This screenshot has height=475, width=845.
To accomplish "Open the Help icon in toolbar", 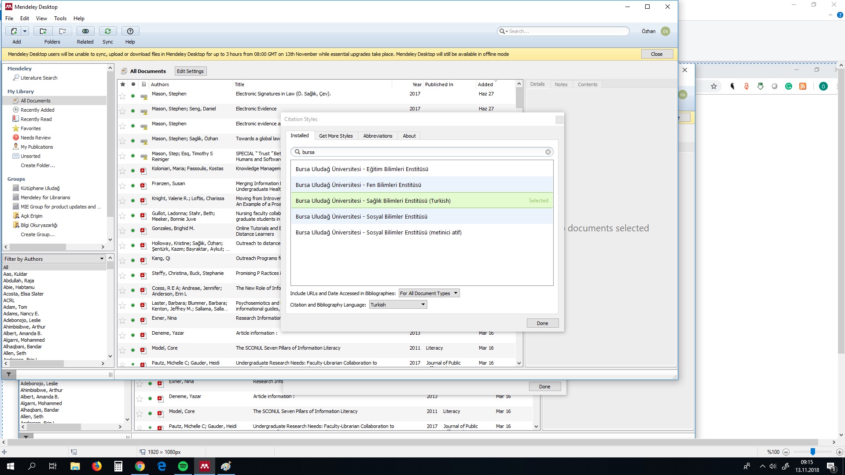I will click(130, 31).
